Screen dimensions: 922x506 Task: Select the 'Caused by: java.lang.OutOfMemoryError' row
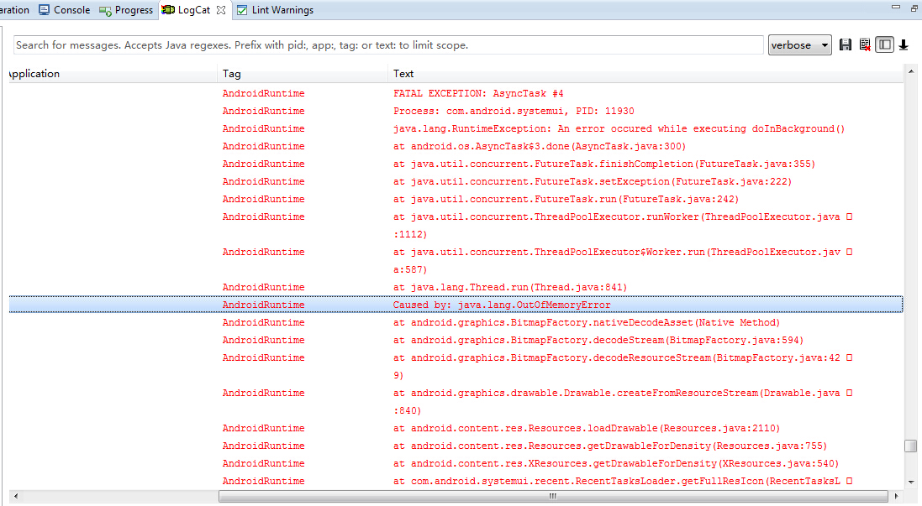pyautogui.click(x=456, y=305)
